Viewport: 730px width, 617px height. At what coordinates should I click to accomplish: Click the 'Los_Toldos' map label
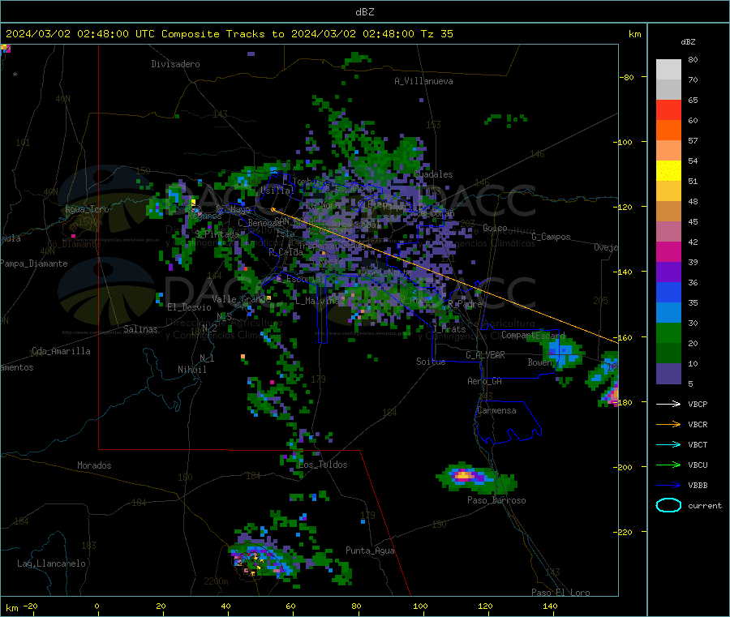323,465
